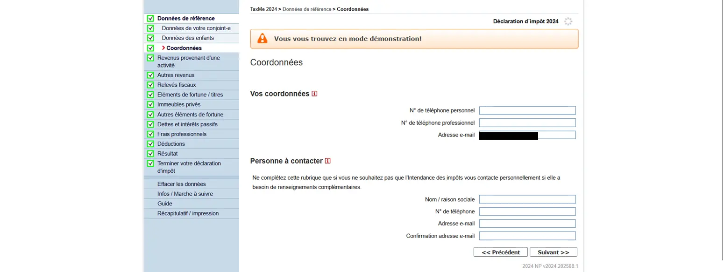Click the warning triangle in demonstration banner
This screenshot has width=724, height=272.
(262, 39)
